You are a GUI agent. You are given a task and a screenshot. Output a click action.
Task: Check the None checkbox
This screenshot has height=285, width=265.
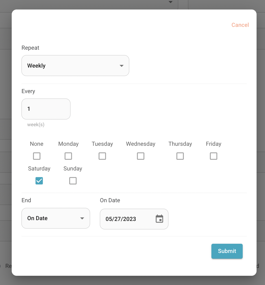[x=37, y=156]
